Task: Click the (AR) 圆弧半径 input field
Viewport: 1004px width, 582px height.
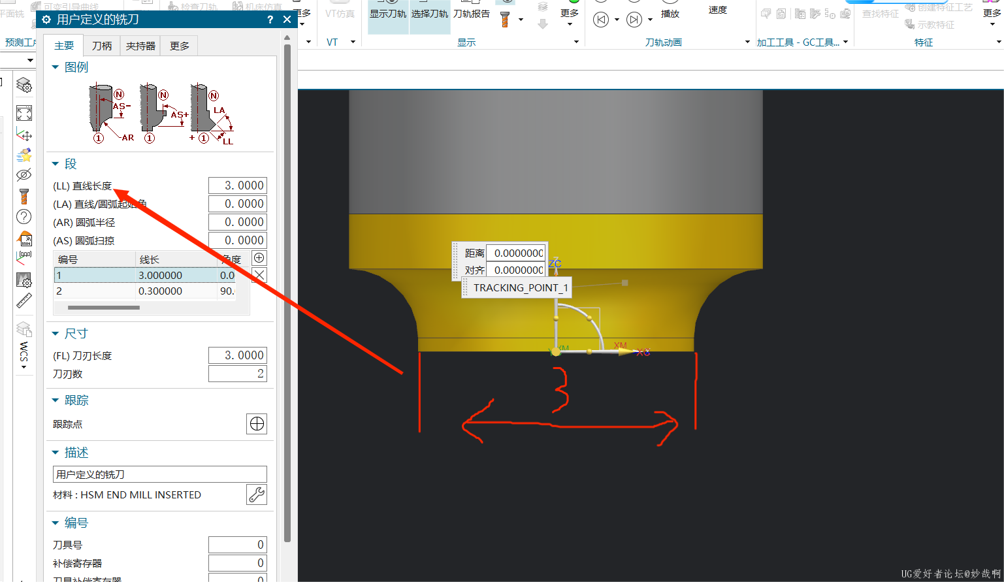Action: click(238, 222)
